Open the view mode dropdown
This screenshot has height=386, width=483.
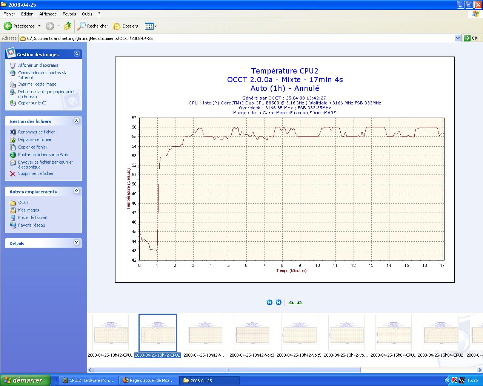pyautogui.click(x=151, y=26)
